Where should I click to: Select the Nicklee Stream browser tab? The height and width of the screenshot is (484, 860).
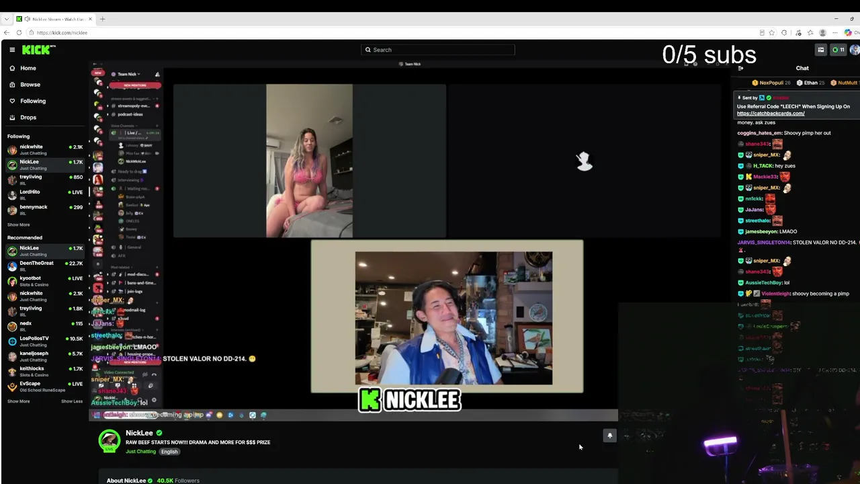(x=54, y=19)
